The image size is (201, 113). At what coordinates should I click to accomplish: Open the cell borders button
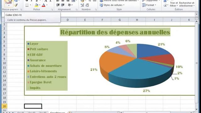(x=27, y=5)
